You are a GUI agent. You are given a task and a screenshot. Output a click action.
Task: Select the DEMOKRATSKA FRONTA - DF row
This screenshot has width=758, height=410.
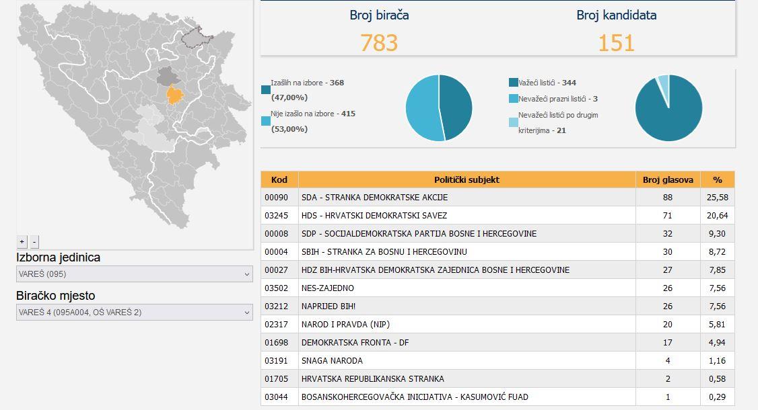[497, 342]
